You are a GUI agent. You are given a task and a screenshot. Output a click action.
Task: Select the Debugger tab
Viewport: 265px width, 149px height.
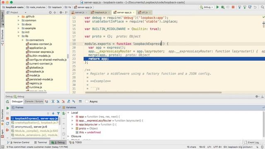click(17, 101)
